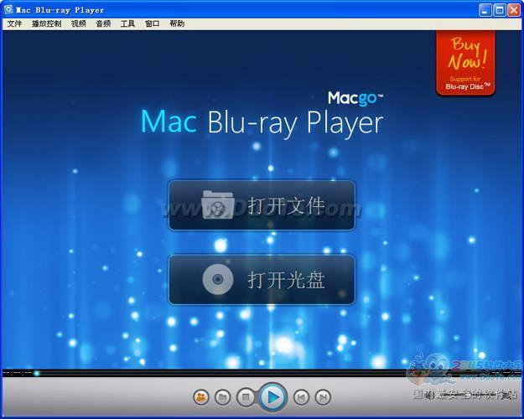Click the Buy Now banner
Screen dimensions: 524x419
(465, 63)
